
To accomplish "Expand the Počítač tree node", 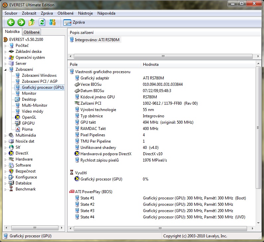I will coord(5,46).
